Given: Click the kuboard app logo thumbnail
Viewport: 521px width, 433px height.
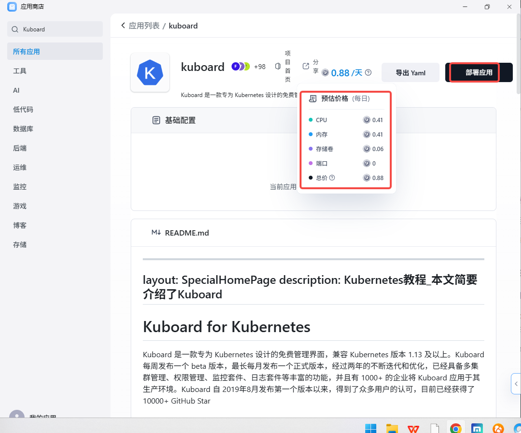Looking at the screenshot, I should pos(150,72).
